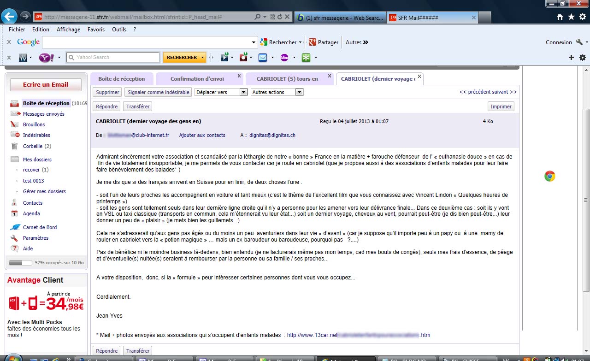Click the page vertical scrollbar
The width and height of the screenshot is (590, 361).
[586, 198]
